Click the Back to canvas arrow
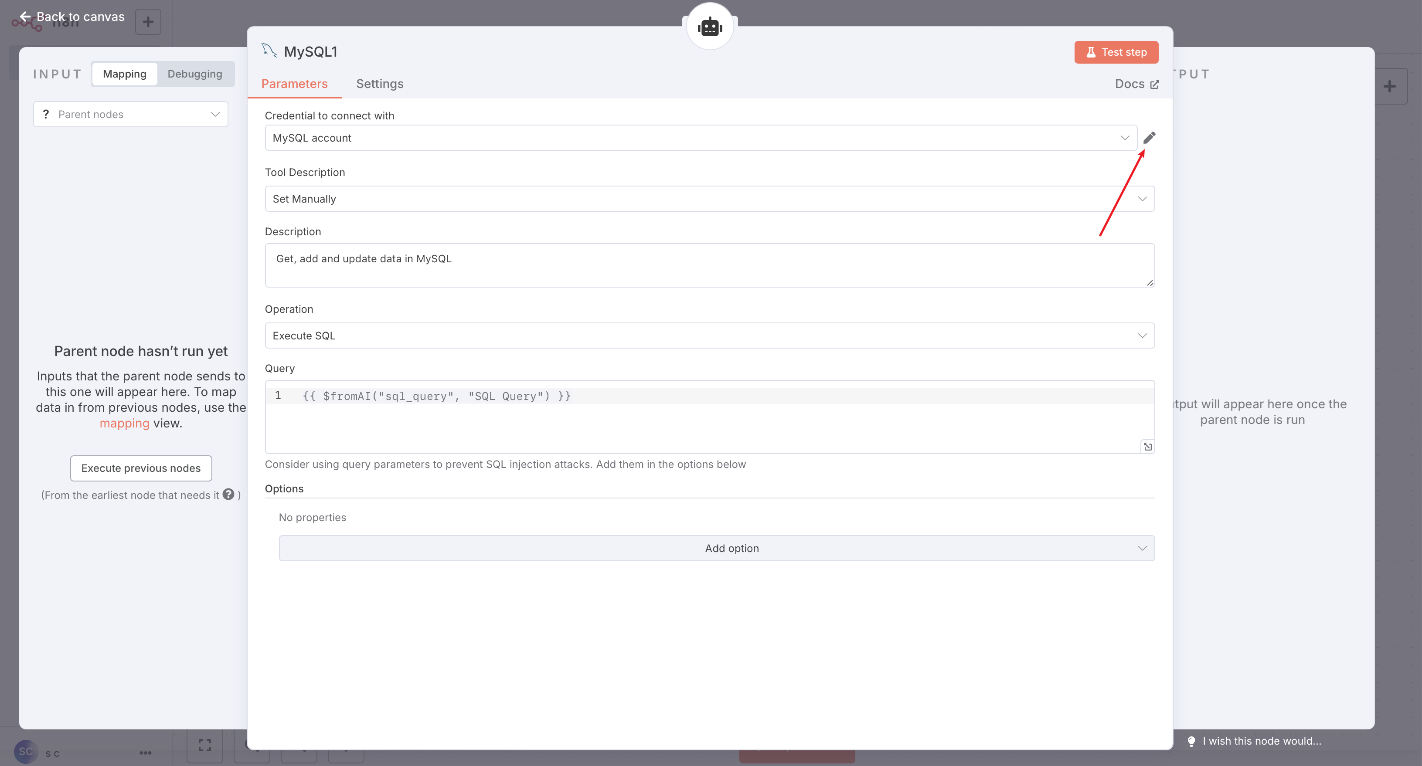Screen dimensions: 1422x766 point(25,17)
